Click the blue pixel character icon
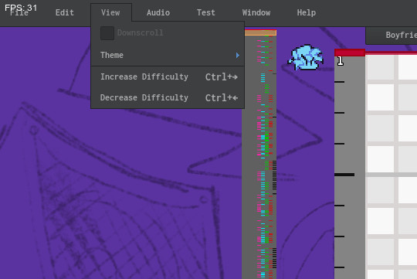This screenshot has height=279, width=417. pos(306,57)
